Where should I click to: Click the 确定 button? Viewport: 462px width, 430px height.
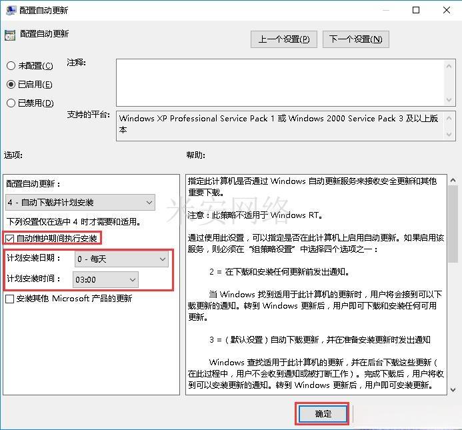click(x=323, y=414)
